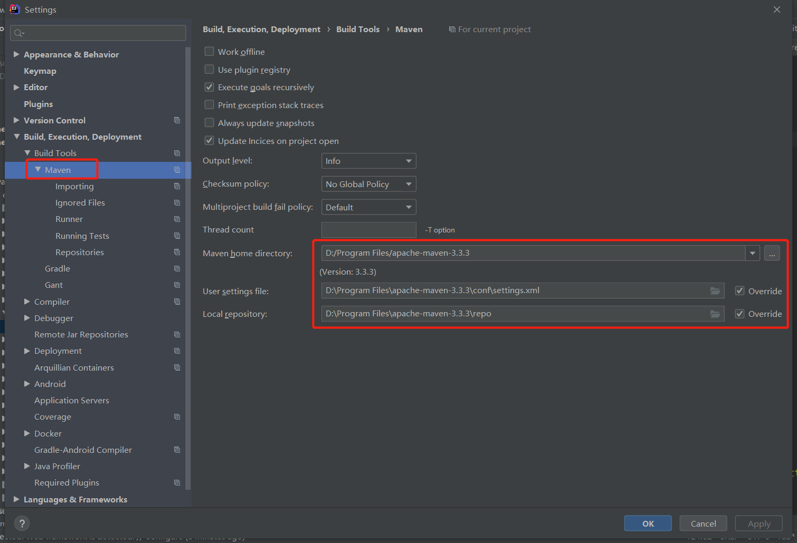Click settings tree vertical scrollbar
Image resolution: width=797 pixels, height=543 pixels.
(x=188, y=269)
